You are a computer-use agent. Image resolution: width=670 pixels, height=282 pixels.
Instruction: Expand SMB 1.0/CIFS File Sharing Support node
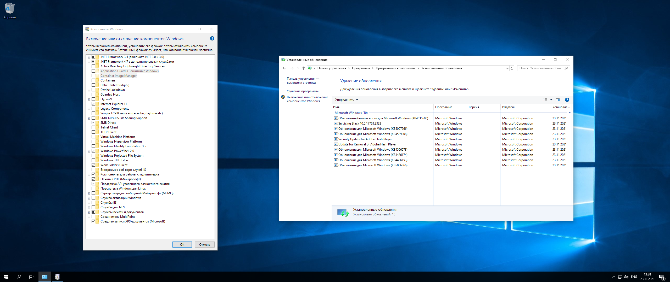tap(89, 118)
